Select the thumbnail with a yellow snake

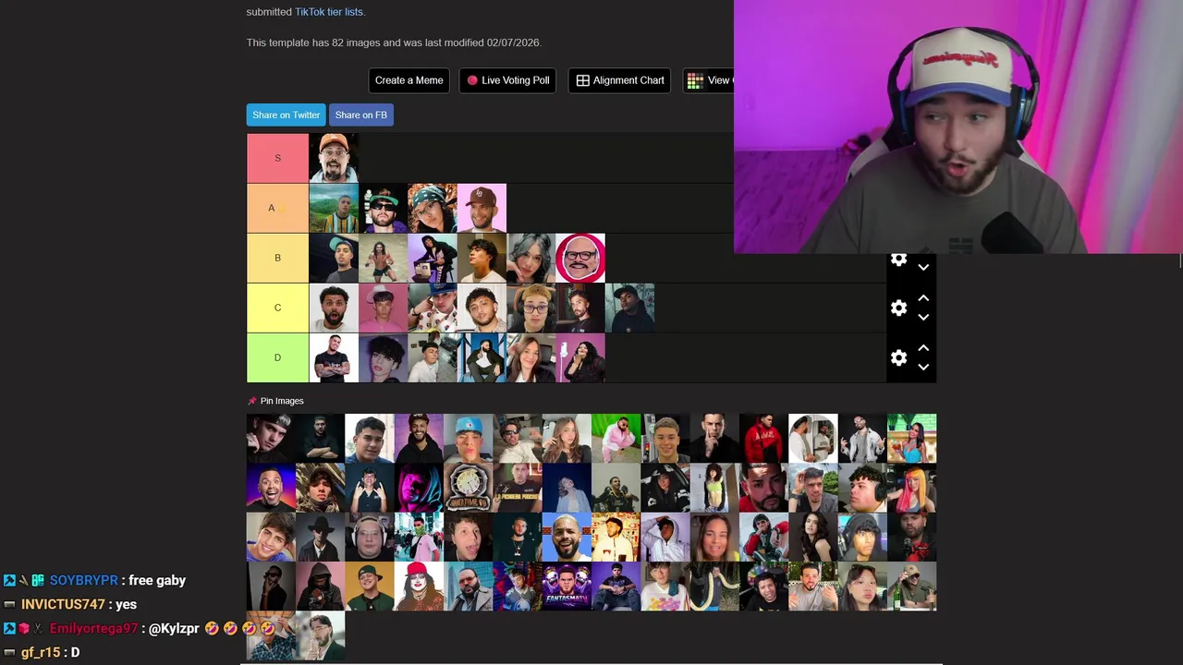click(714, 586)
